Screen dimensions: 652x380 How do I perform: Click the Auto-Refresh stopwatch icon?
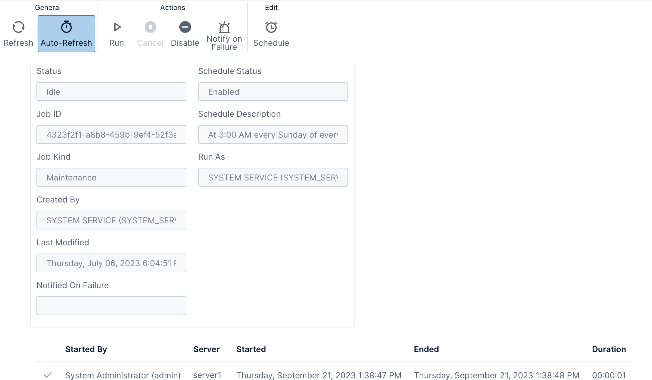tap(66, 27)
